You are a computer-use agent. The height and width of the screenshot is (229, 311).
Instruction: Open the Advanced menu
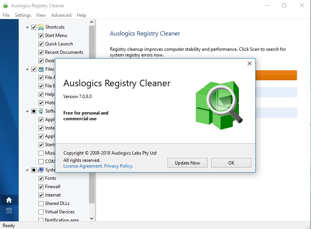61,15
